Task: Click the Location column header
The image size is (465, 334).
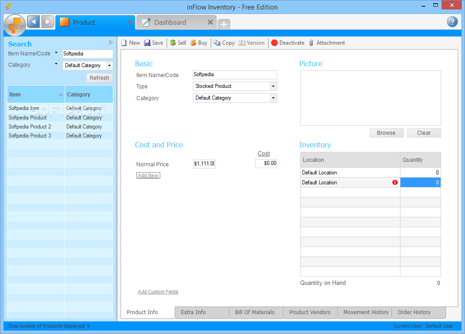Action: [x=350, y=160]
